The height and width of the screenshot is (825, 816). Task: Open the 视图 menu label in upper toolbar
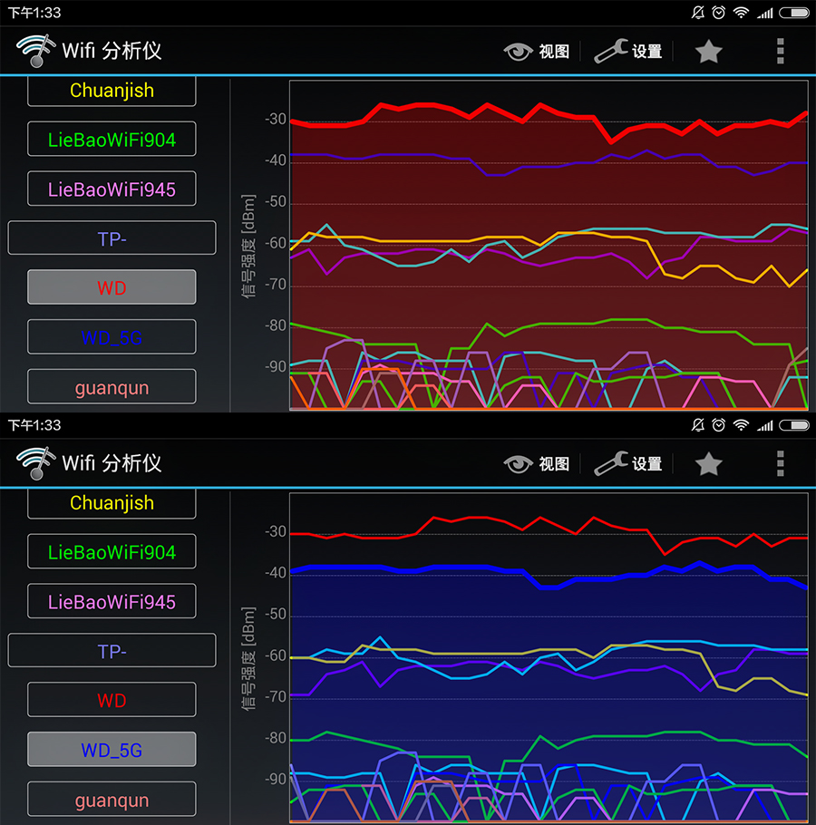tap(554, 52)
